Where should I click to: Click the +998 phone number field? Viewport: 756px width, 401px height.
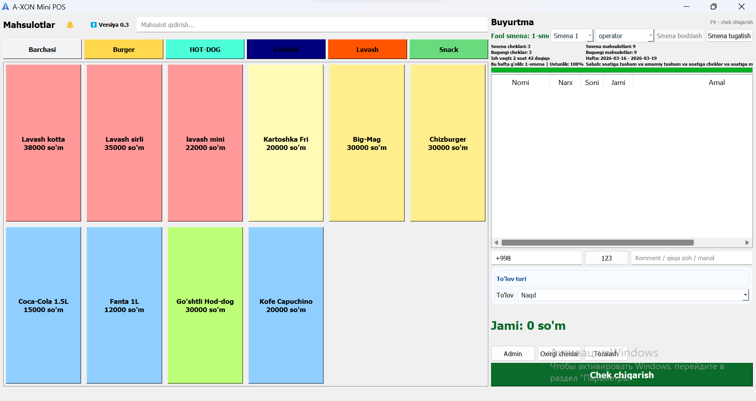(536, 258)
